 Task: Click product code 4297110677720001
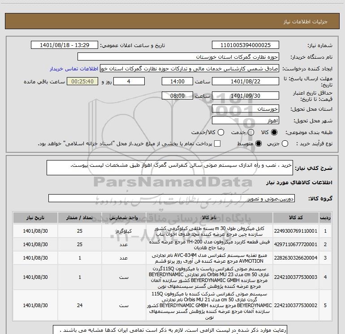point(296,244)
